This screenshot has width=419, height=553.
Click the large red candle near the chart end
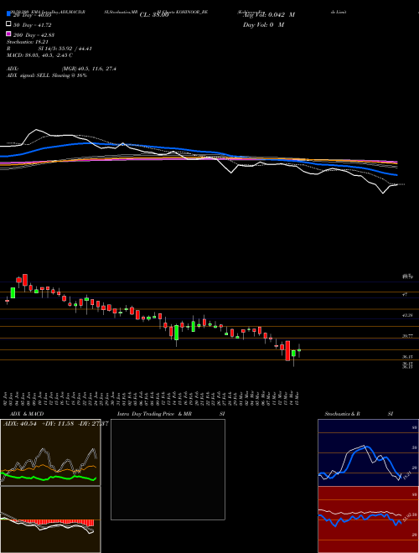pyautogui.click(x=287, y=350)
